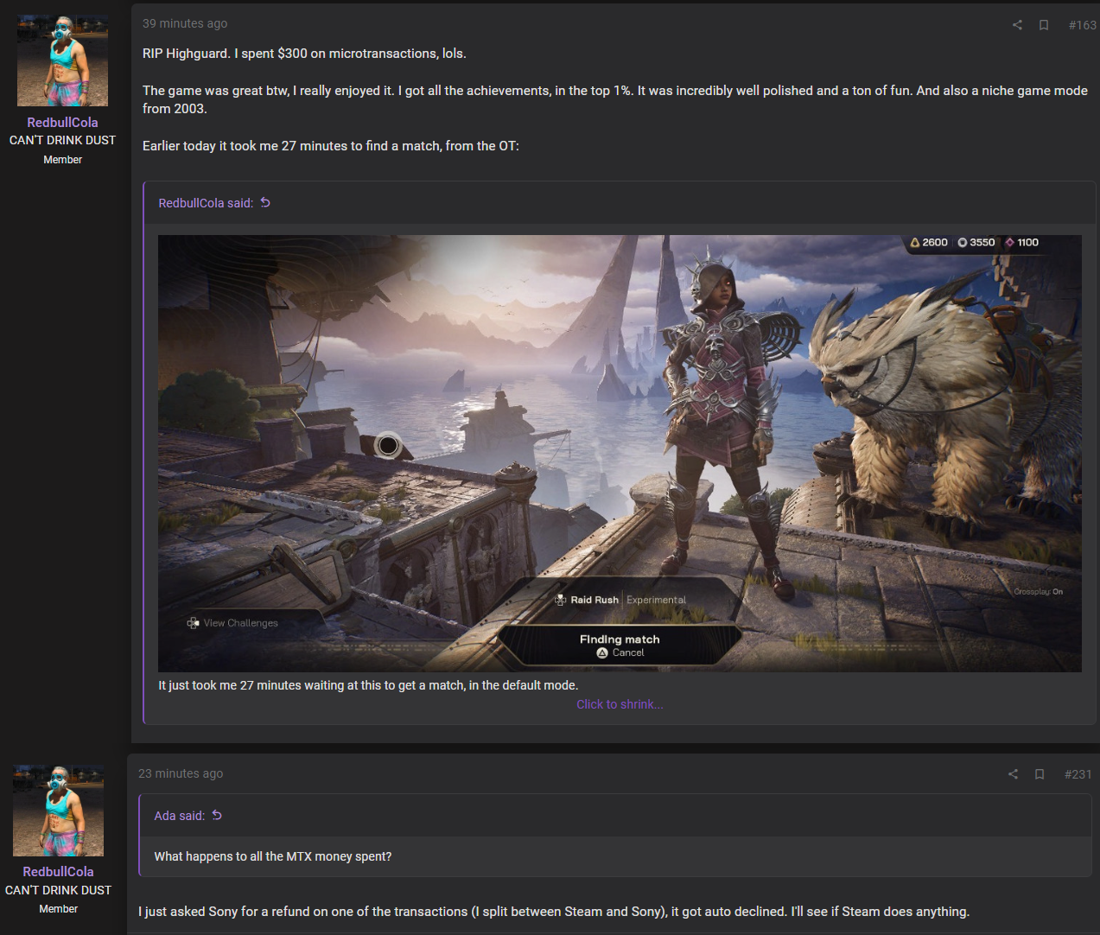Jump to quoted RedbullCola post arrow icon
Screen dimensions: 1100x935
click(x=265, y=202)
